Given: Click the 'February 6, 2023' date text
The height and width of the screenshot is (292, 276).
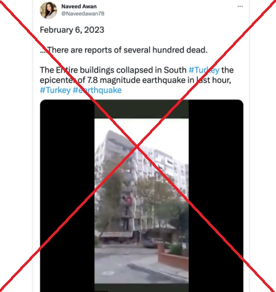Looking at the screenshot, I should [72, 30].
